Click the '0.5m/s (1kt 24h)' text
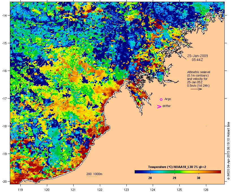Viewport: 232px width, 192px height. click(198, 86)
